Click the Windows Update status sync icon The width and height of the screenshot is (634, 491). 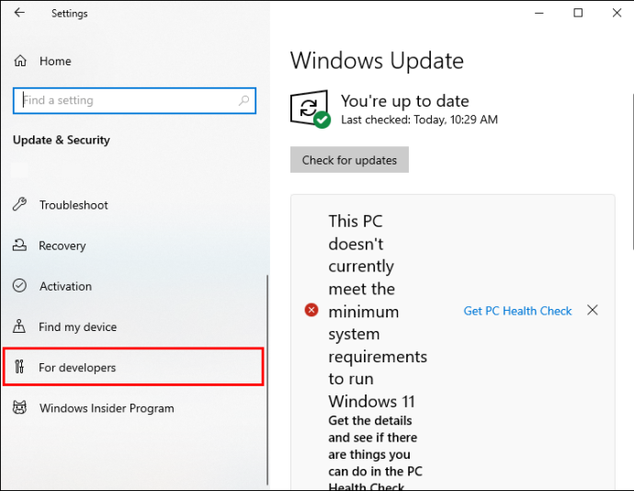[x=311, y=108]
